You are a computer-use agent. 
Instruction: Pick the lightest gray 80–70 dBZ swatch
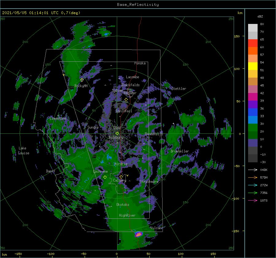pyautogui.click(x=253, y=28)
